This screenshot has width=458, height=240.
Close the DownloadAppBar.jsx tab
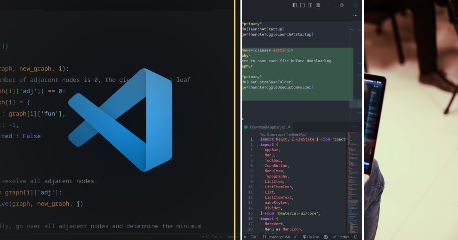289,127
